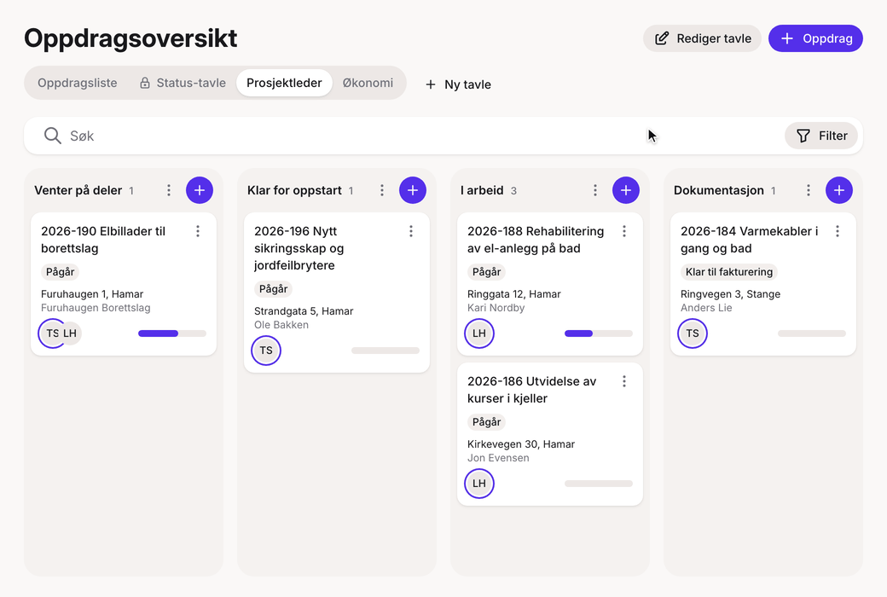Click the Klar til fakturering status tag
887x597 pixels.
pos(729,271)
